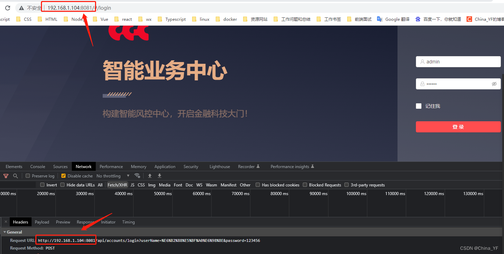Collapse the General section in Headers
The image size is (504, 254).
tap(4, 232)
